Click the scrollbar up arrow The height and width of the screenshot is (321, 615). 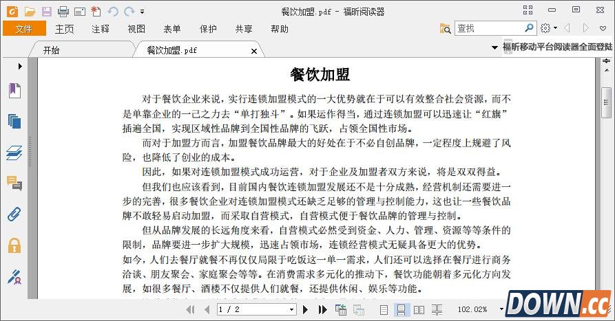point(607,70)
